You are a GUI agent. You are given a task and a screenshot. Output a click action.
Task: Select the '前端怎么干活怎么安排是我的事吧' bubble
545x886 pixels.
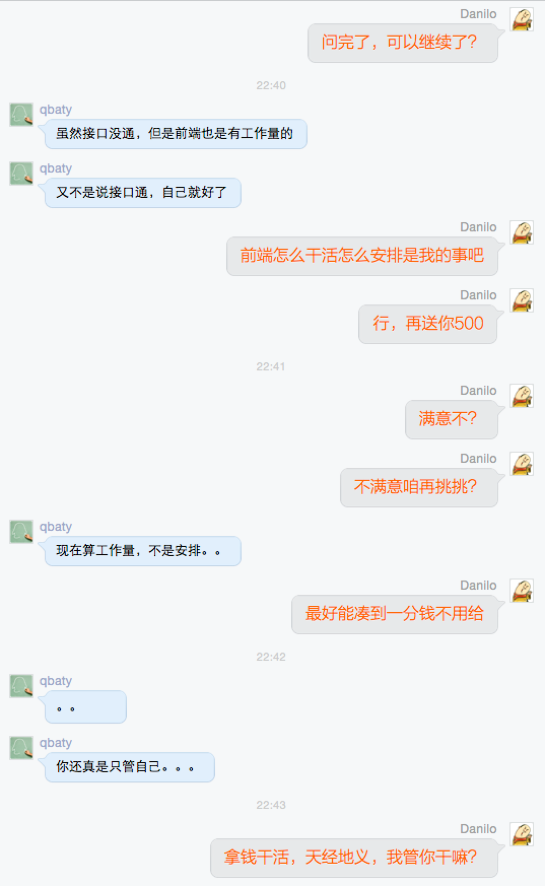362,256
